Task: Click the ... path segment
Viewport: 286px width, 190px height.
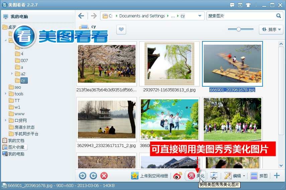Action: (x=173, y=16)
